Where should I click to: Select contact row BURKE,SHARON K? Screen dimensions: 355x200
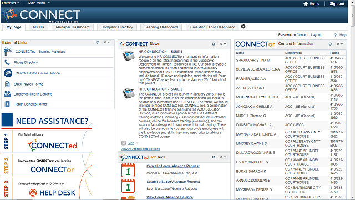coord(291,171)
